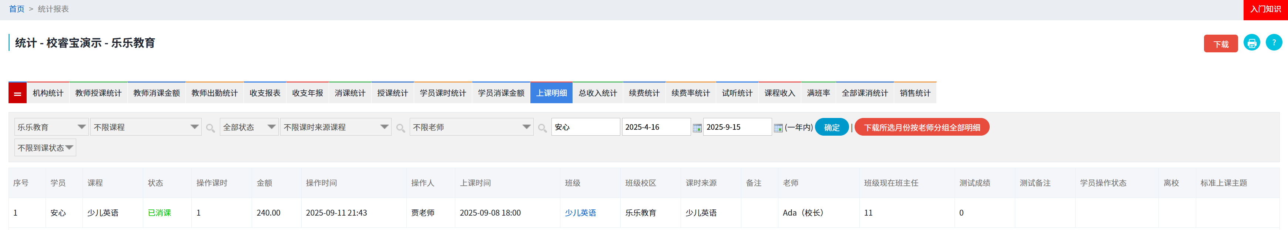Click the 统计报表 breadcrumb text
Viewport: 1288px width, 230px height.
[x=54, y=9]
